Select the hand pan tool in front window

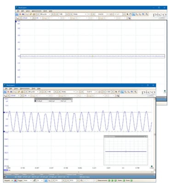point(119,92)
